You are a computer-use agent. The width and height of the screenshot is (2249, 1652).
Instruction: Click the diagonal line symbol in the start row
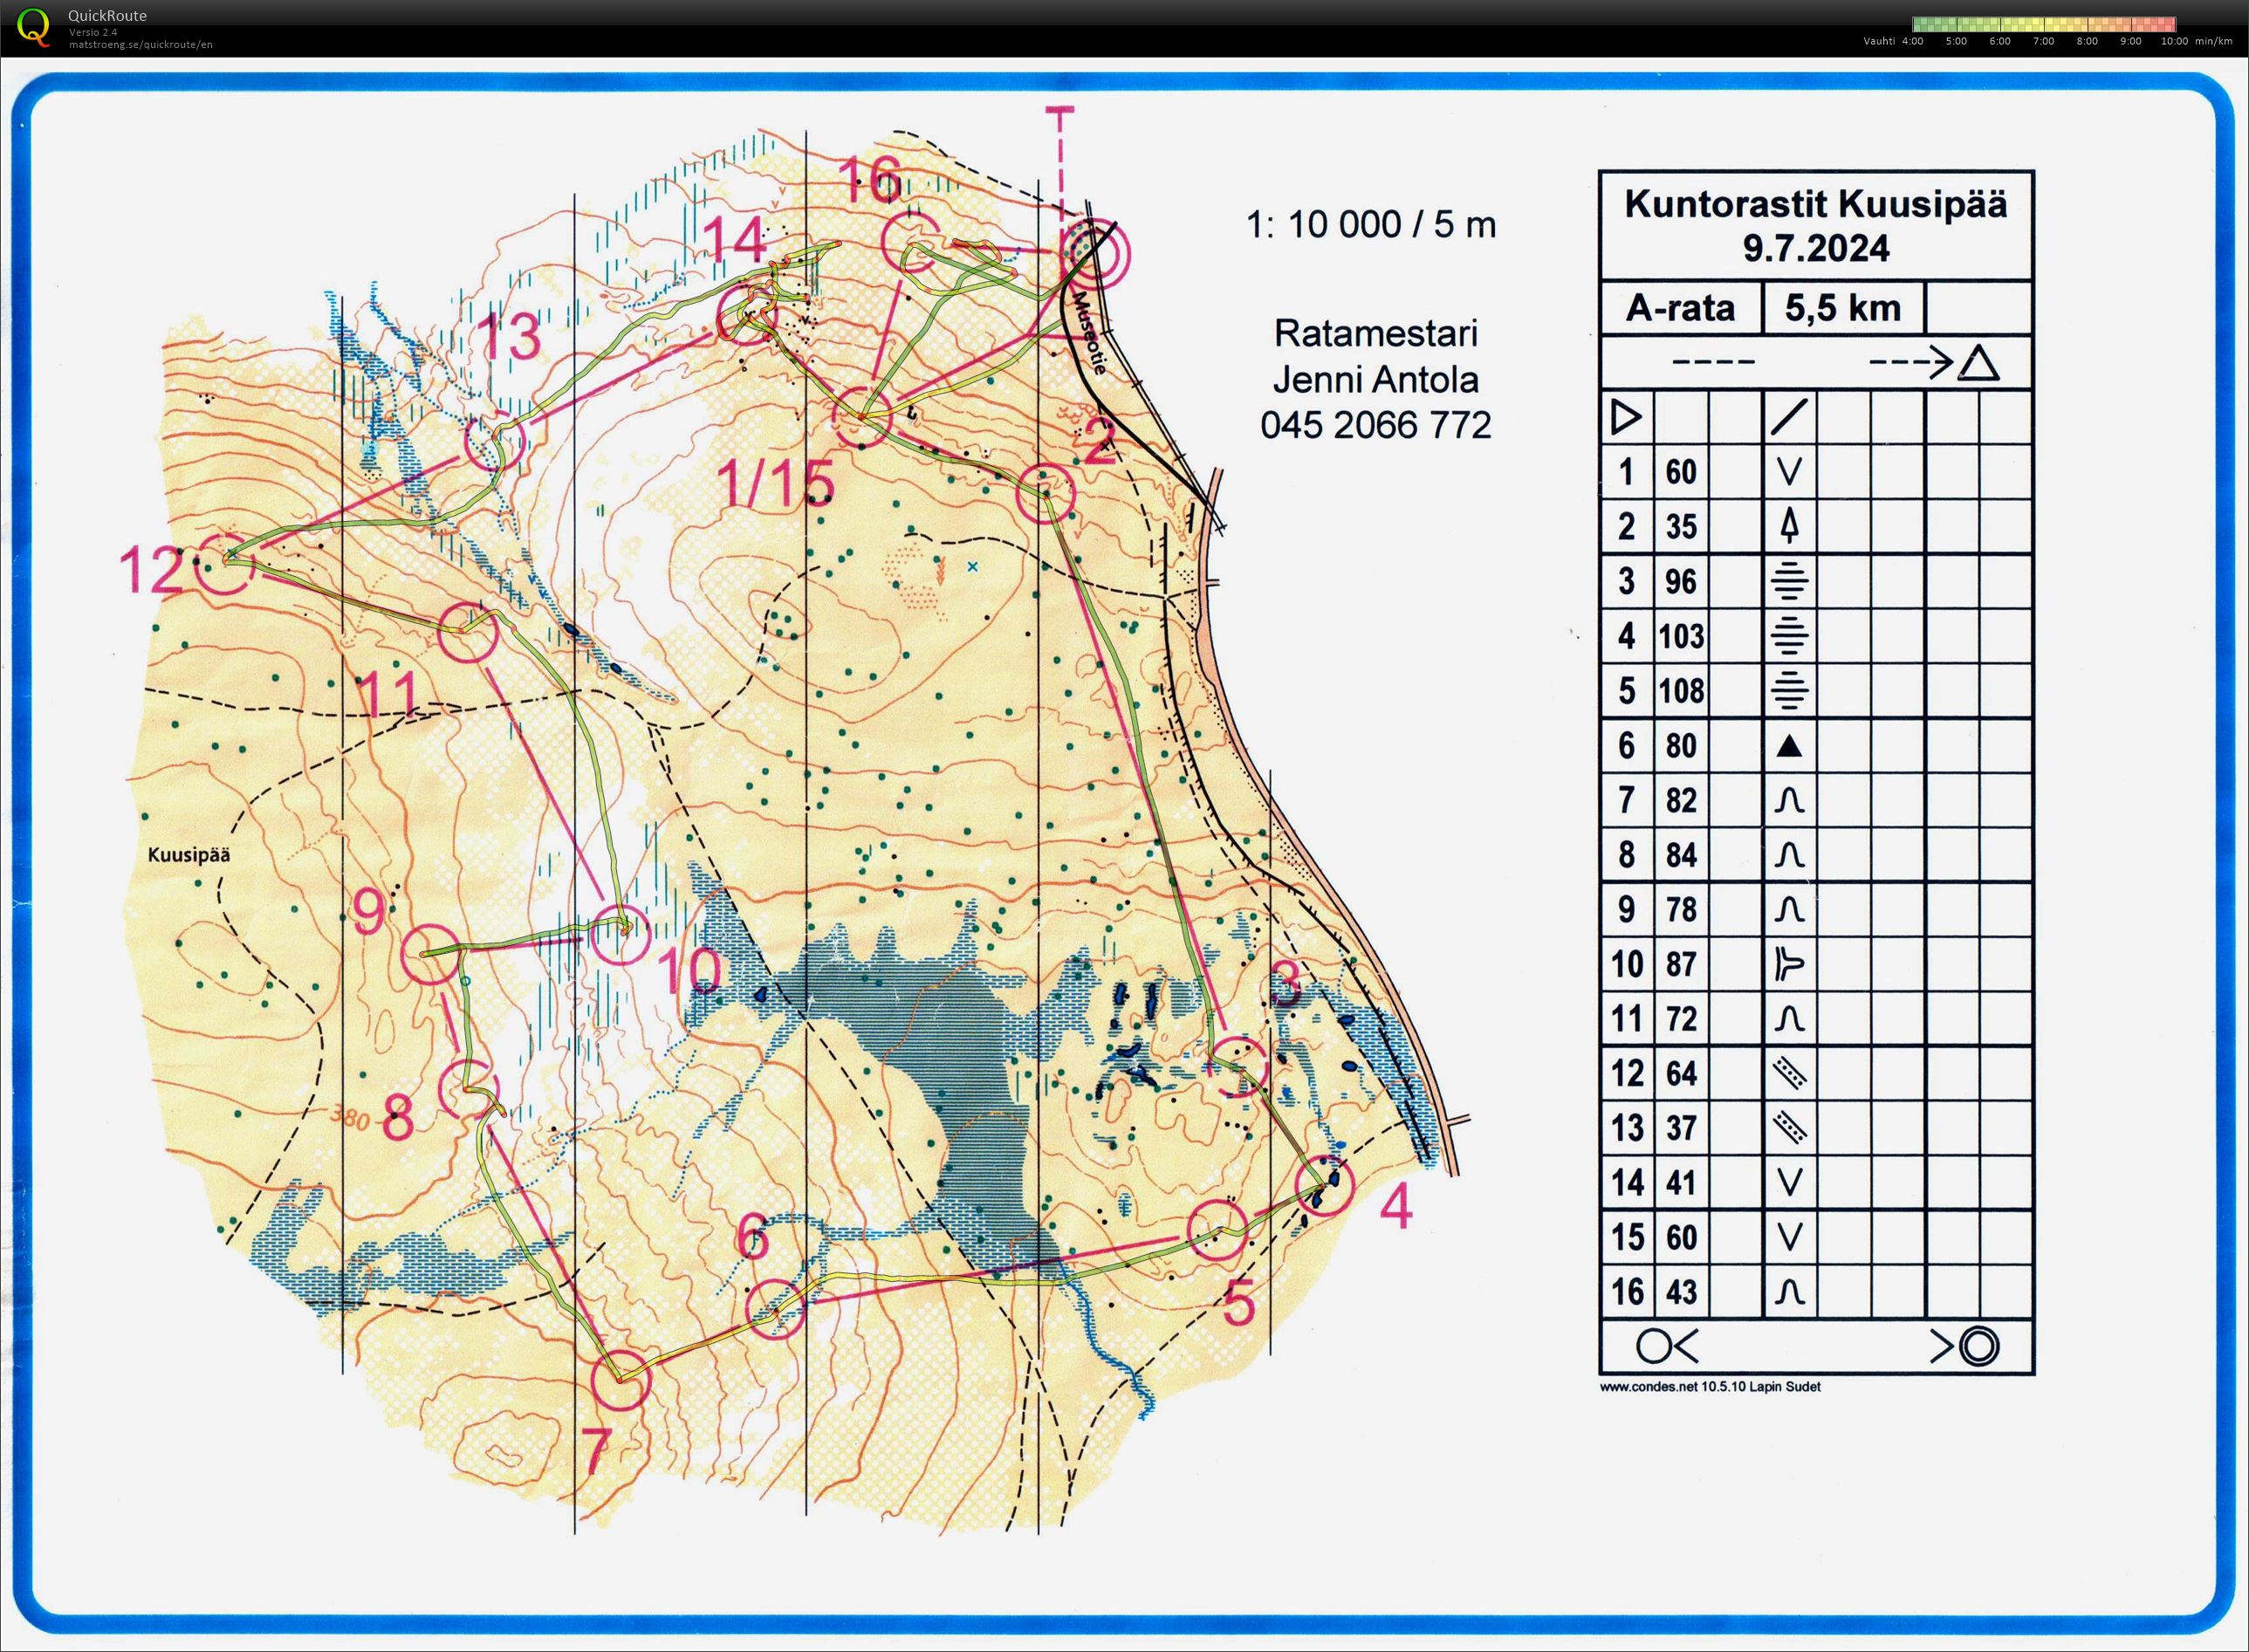pos(1789,417)
